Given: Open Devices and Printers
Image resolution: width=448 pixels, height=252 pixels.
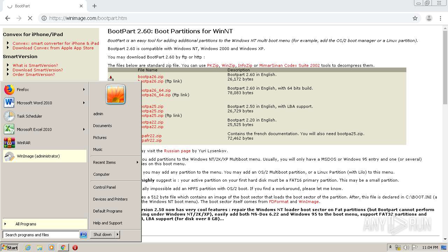Looking at the screenshot, I should pyautogui.click(x=110, y=199).
